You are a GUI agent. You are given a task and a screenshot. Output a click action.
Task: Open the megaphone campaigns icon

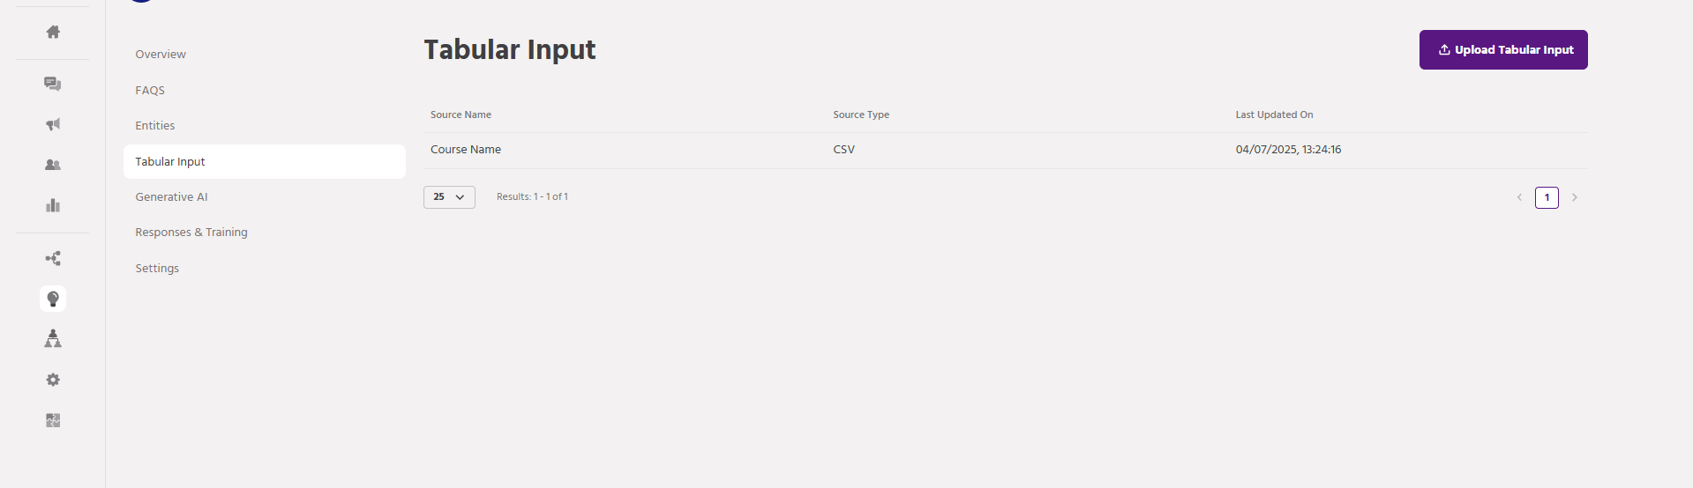[53, 124]
